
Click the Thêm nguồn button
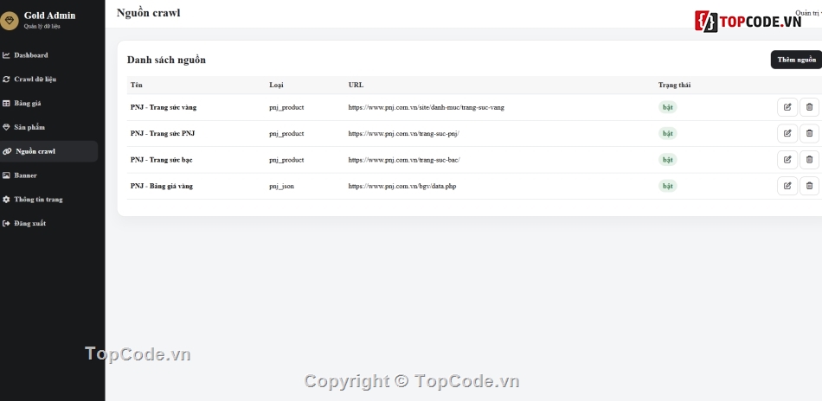coord(796,60)
